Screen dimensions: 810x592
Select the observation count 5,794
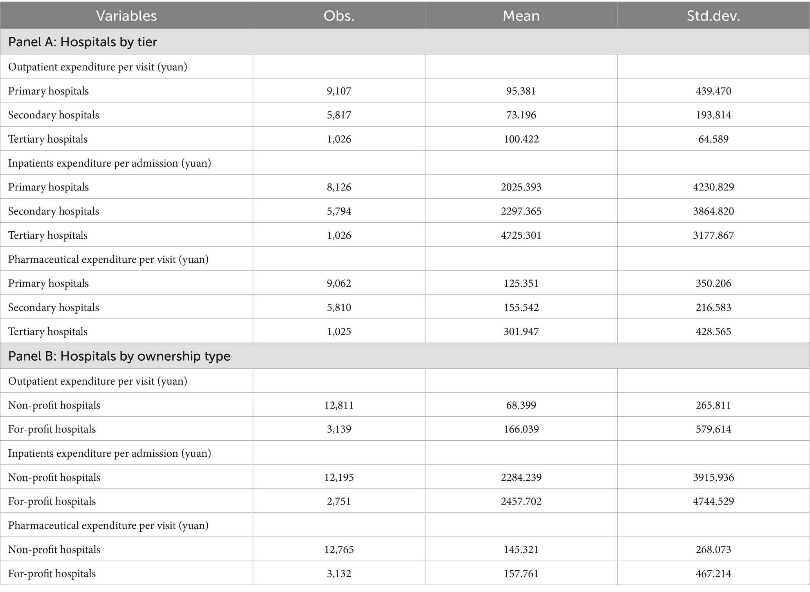tap(339, 211)
